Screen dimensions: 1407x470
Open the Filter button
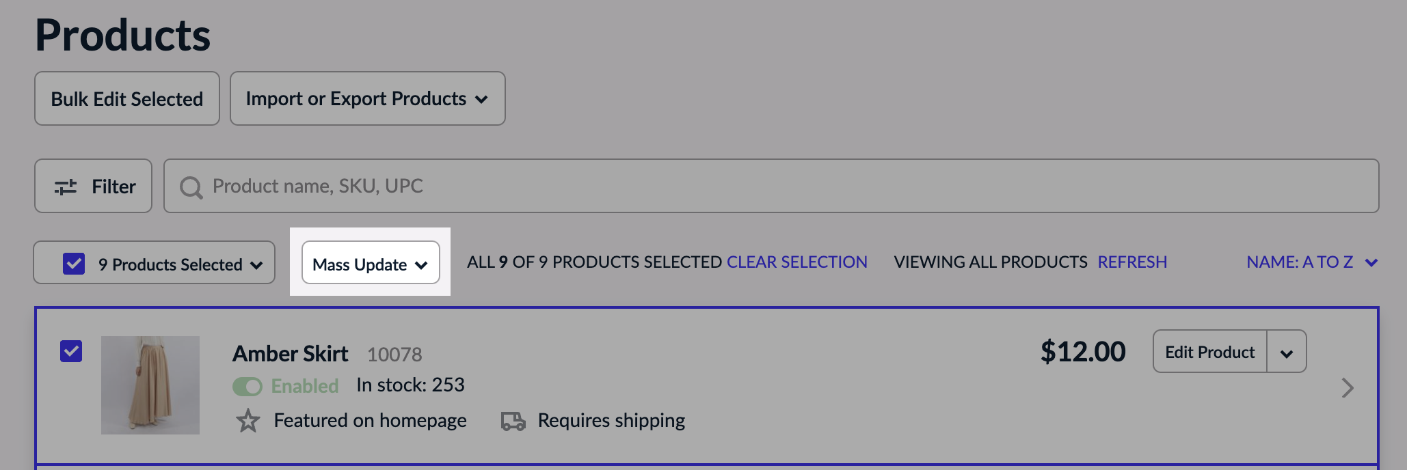(94, 186)
